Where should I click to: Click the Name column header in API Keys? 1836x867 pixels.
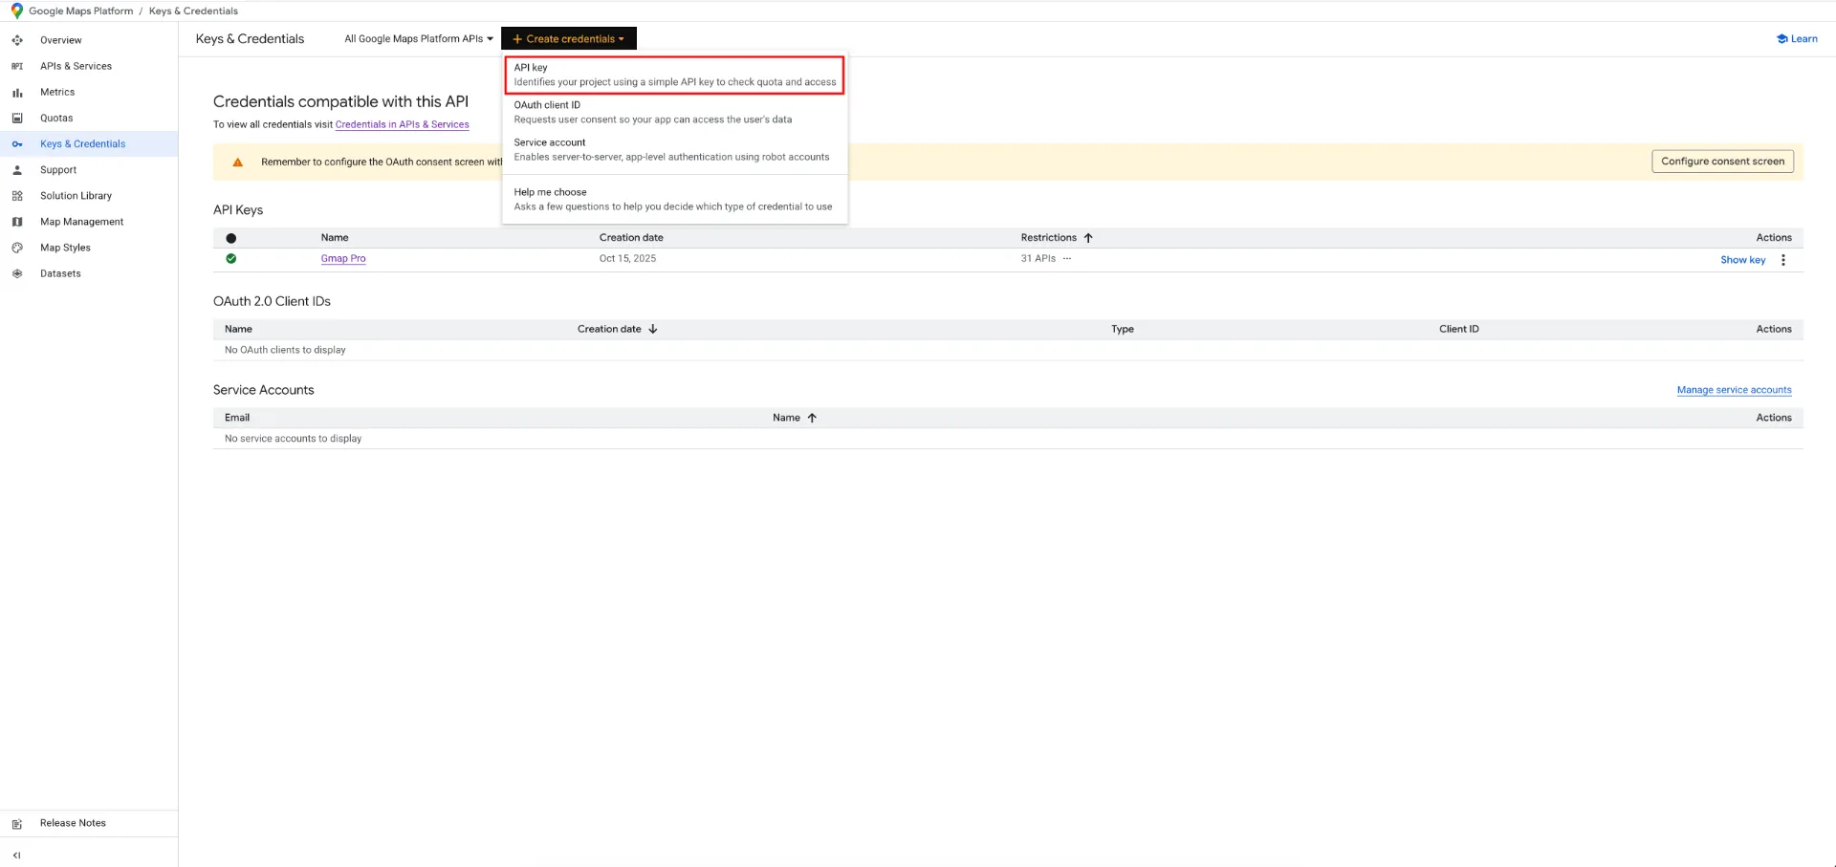[x=335, y=238]
